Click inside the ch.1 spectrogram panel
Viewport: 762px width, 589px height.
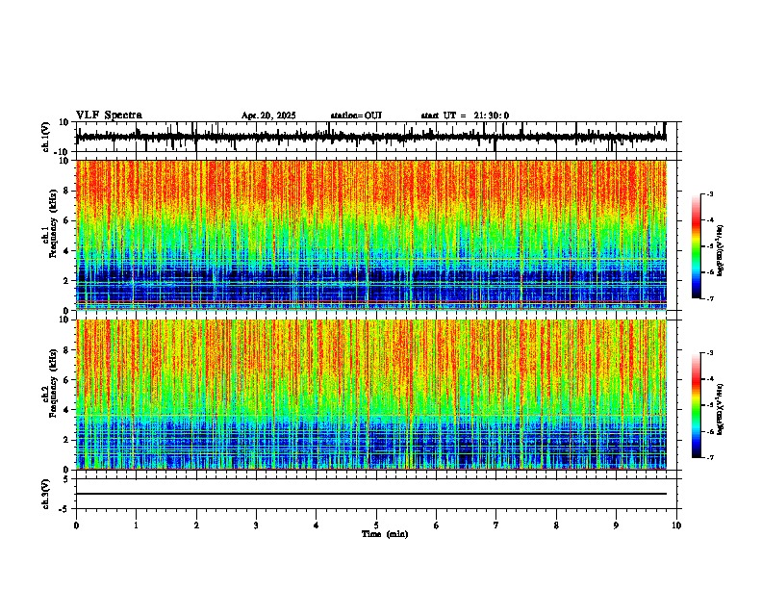[371, 235]
